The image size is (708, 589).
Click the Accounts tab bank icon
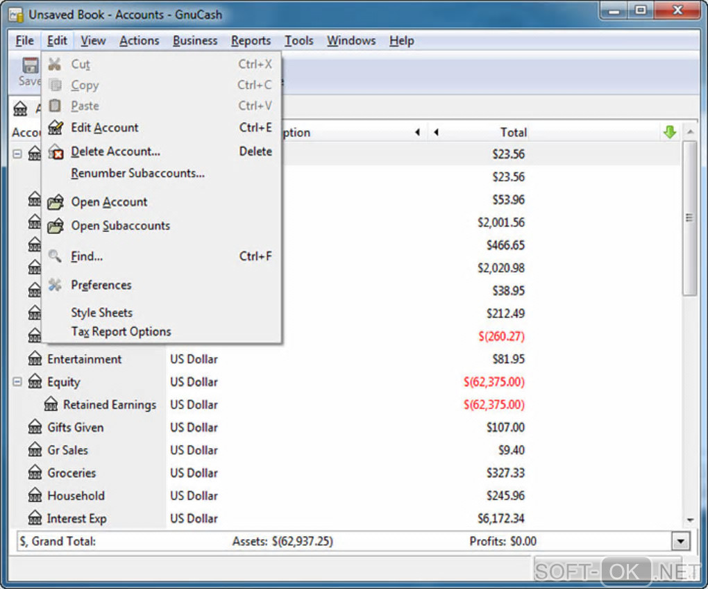tap(20, 108)
